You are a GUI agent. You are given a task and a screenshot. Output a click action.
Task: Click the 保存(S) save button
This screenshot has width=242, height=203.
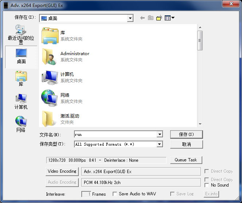coord(186,134)
